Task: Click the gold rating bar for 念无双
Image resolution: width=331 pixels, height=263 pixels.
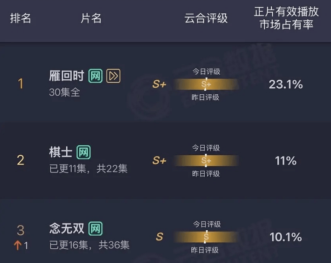Action: click(206, 237)
